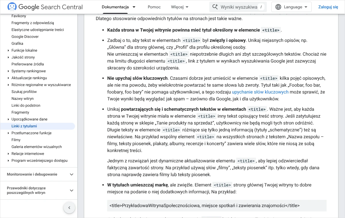Expand Różnice regionalne w wyszukiwarce section
Viewport: 345px width, 218px height.
(8, 85)
